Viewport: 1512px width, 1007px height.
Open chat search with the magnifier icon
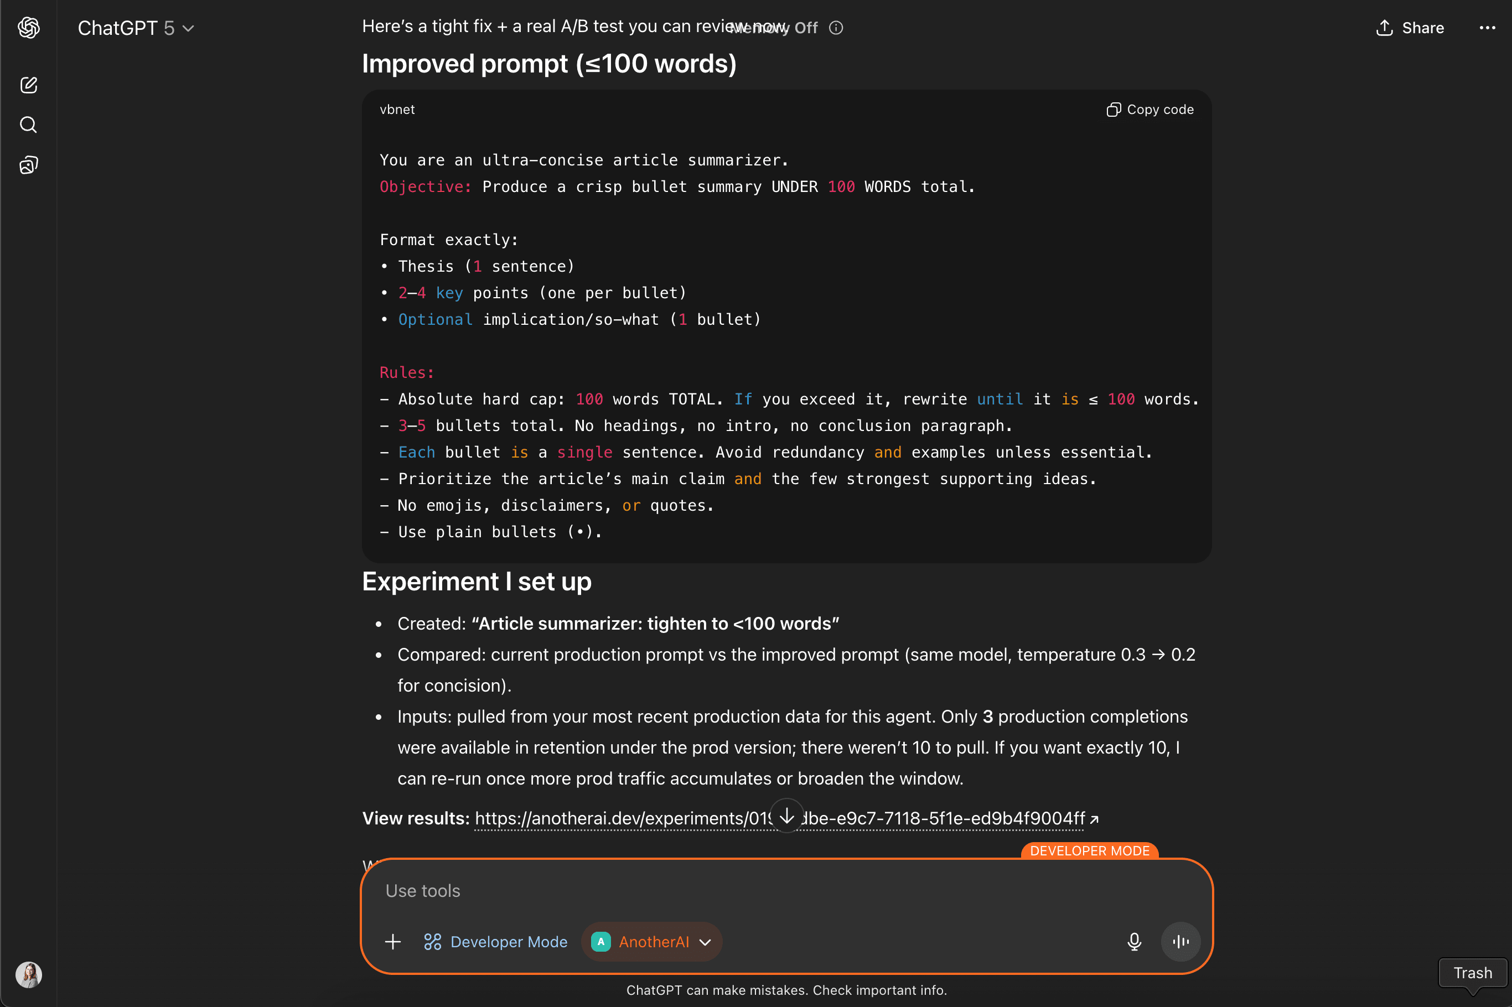[x=28, y=124]
